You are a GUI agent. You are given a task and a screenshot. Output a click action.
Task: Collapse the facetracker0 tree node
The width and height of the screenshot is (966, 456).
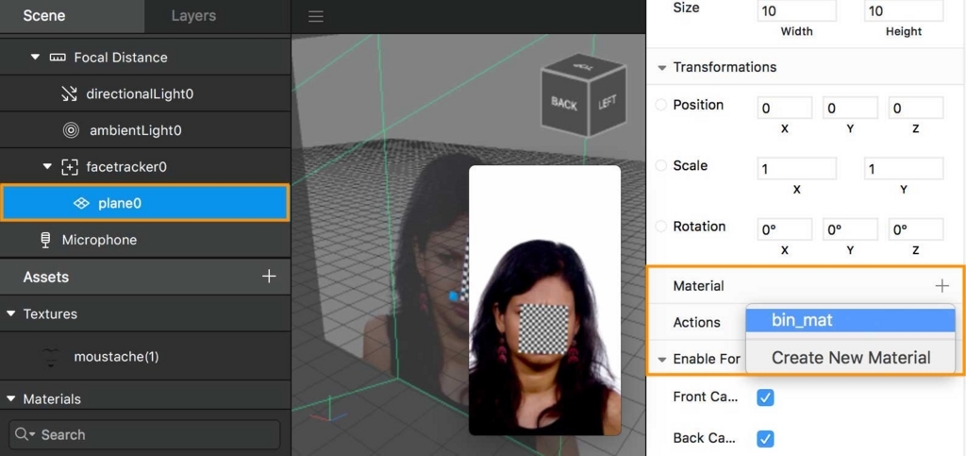click(47, 167)
